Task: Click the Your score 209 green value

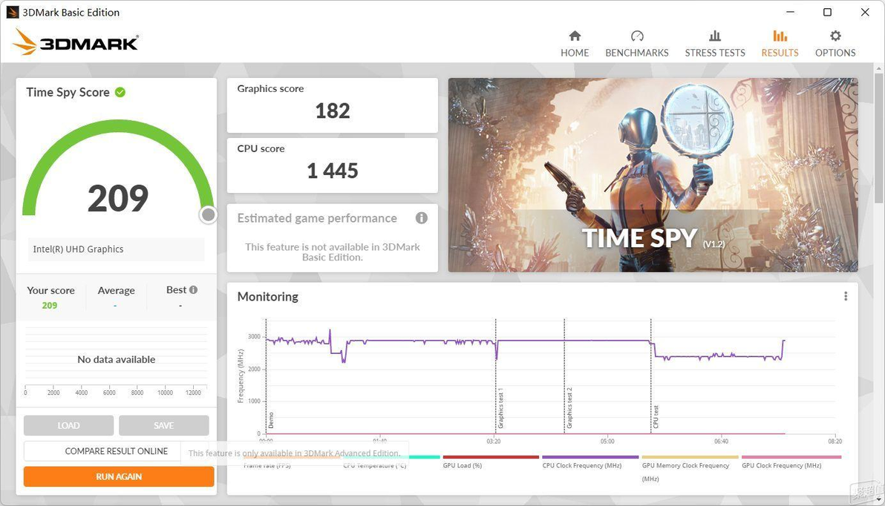Action: (x=50, y=305)
